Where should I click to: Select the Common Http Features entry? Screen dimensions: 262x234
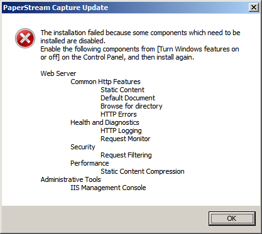tap(106, 82)
